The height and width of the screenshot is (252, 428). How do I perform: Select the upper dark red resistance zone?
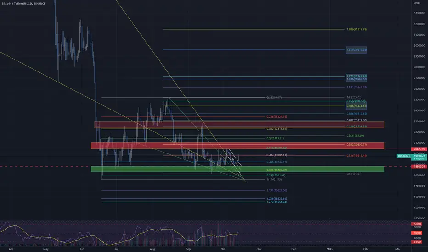click(239, 125)
